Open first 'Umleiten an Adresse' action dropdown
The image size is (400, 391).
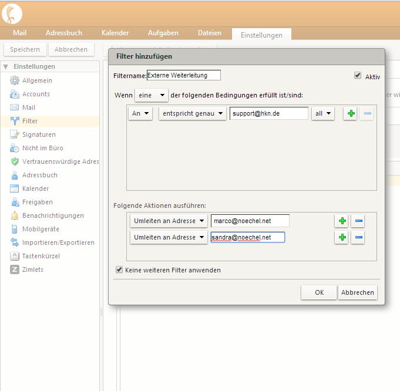(x=169, y=221)
